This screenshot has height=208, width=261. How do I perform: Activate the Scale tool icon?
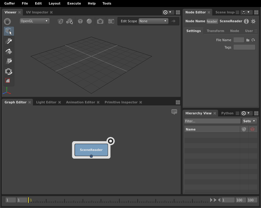point(9,61)
